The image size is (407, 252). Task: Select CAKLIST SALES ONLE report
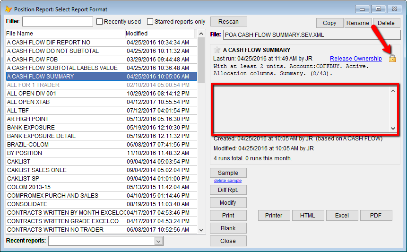pos(102,170)
